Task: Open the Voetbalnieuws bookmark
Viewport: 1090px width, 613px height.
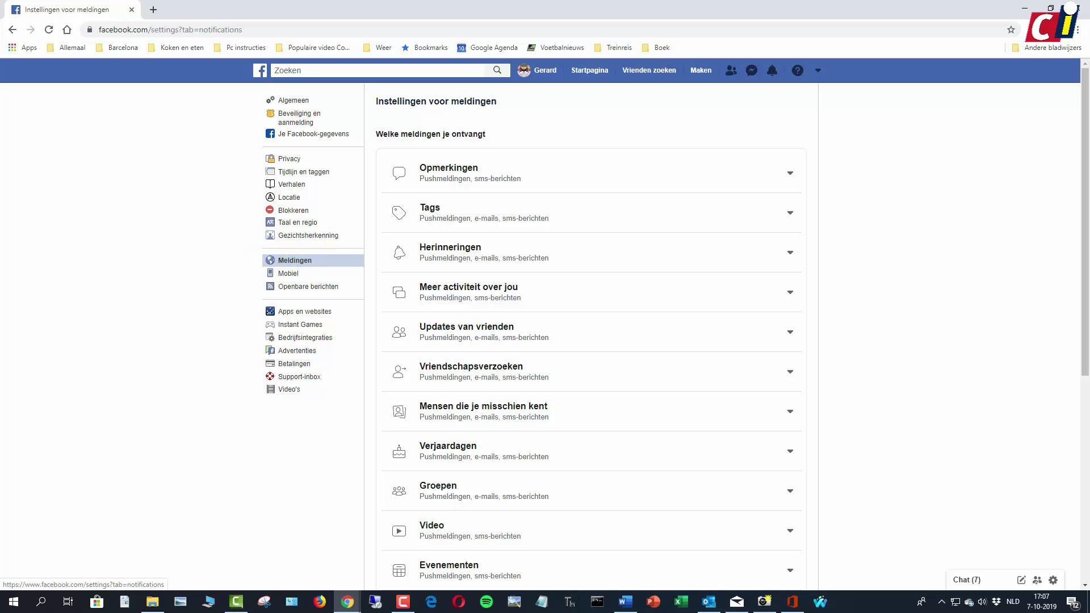Action: (x=556, y=48)
